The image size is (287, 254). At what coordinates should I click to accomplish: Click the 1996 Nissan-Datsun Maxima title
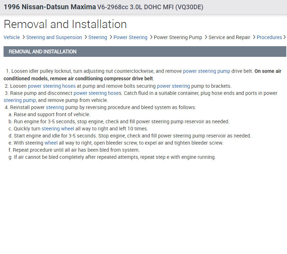(x=50, y=7)
